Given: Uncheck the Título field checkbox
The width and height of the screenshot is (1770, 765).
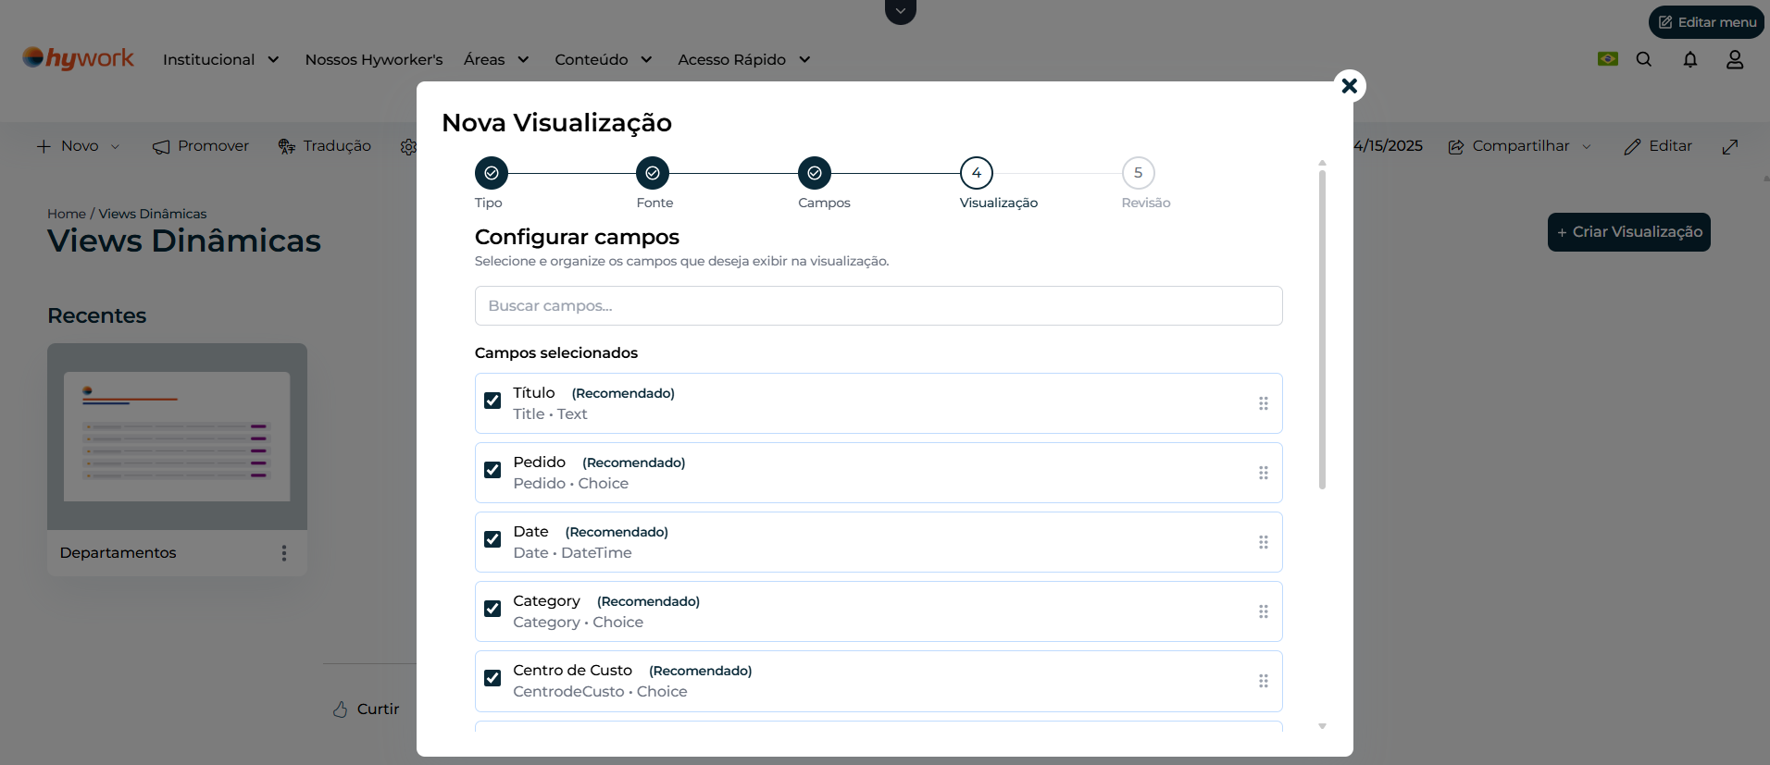Looking at the screenshot, I should point(492,401).
